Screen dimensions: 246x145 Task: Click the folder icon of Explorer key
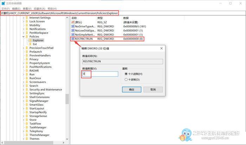click(30, 40)
